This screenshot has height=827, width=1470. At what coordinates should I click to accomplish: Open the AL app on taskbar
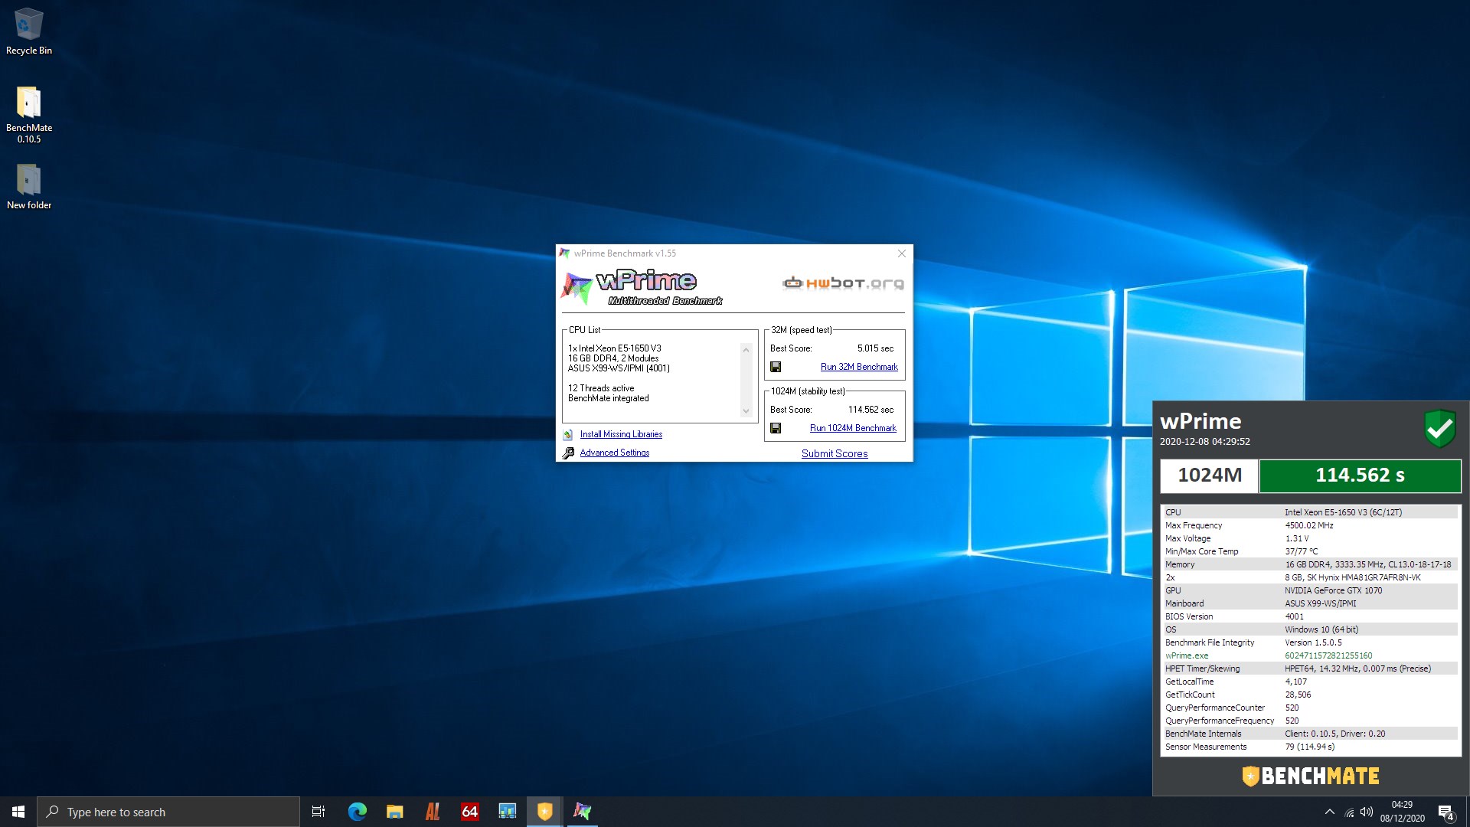[x=433, y=812]
